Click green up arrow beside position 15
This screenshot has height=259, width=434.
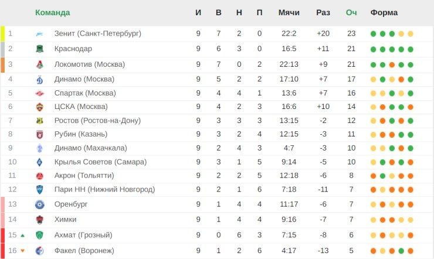23,236
